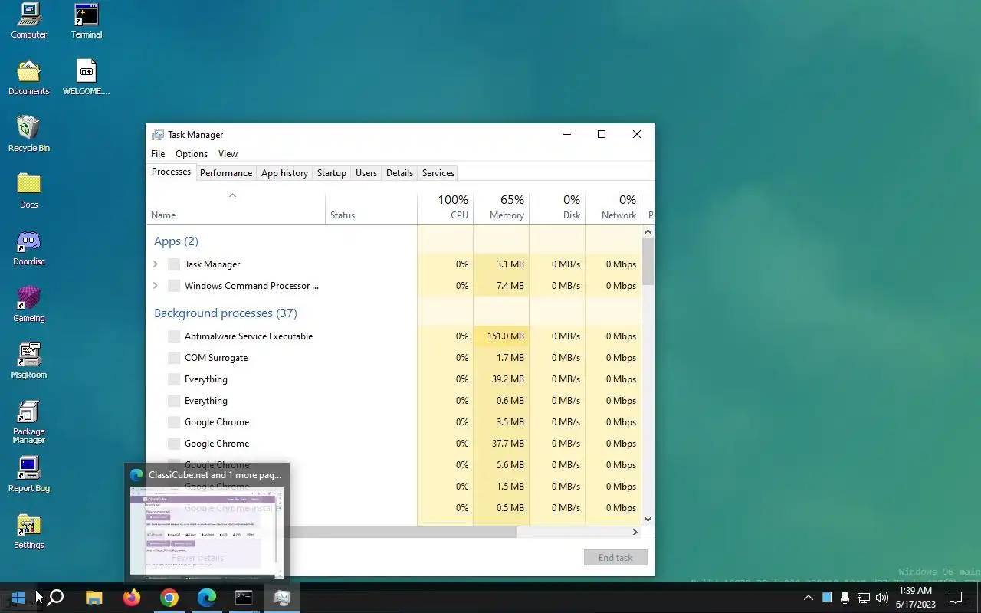Open the Windows Start button
981x613 pixels.
[x=18, y=598]
